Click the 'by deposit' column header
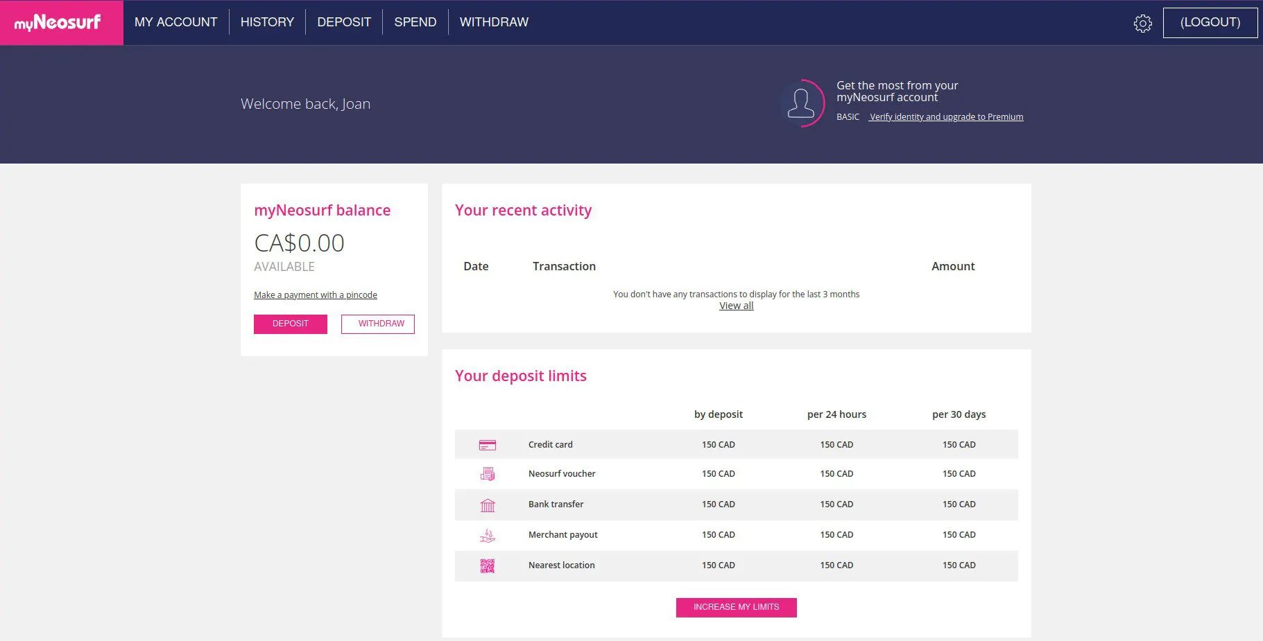This screenshot has height=641, width=1263. tap(719, 414)
